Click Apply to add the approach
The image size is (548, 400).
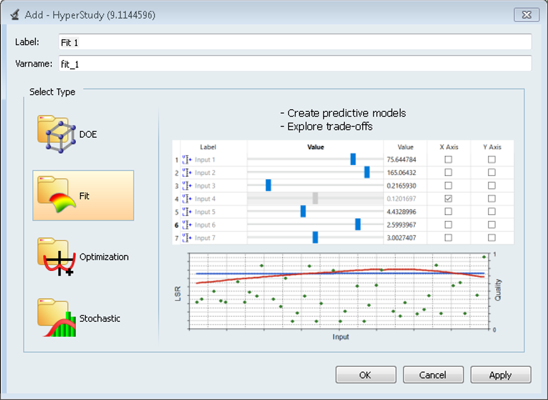[x=500, y=375]
